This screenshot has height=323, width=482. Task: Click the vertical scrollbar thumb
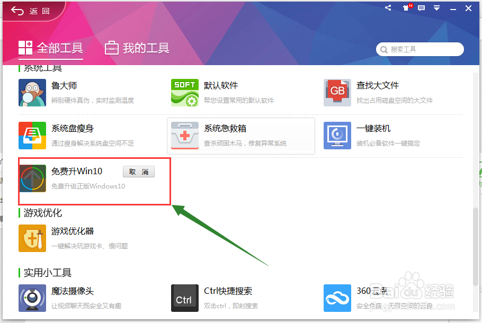pos(476,246)
